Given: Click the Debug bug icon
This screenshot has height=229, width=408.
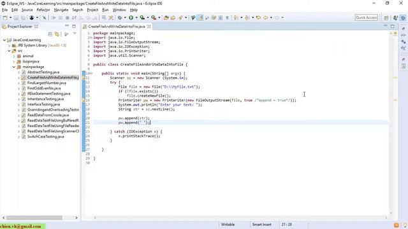Looking at the screenshot, I should click(x=120, y=18).
